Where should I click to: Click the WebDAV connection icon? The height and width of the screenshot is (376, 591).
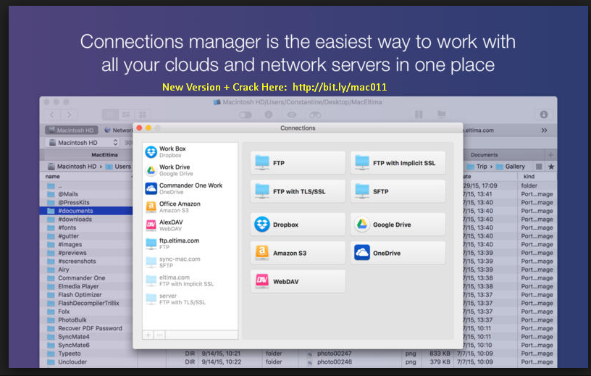click(262, 281)
